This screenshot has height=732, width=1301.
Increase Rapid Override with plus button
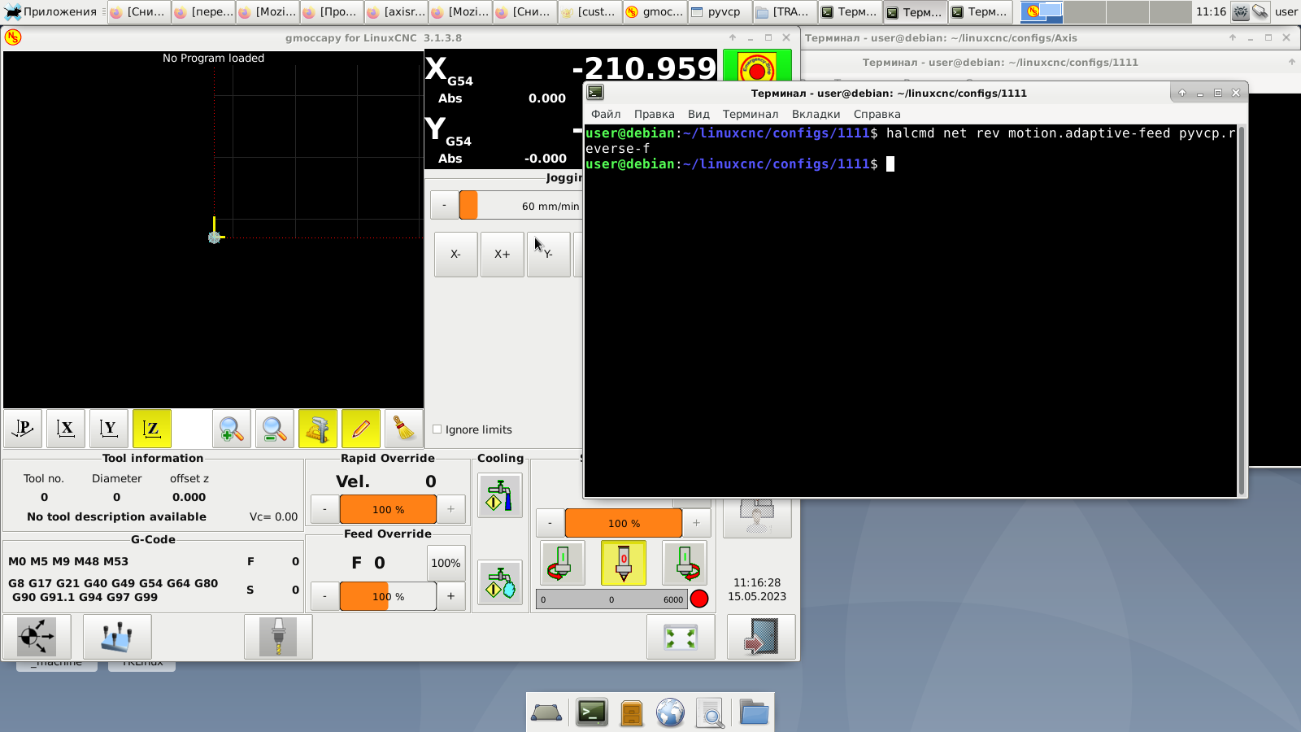450,509
